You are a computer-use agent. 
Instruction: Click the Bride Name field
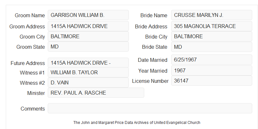pyautogui.click(x=212, y=15)
